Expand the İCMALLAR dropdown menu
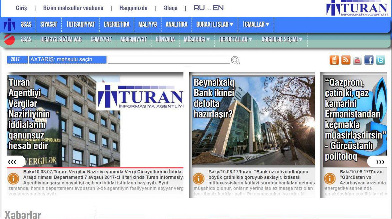Screen dimensions: 392x219 256,24
